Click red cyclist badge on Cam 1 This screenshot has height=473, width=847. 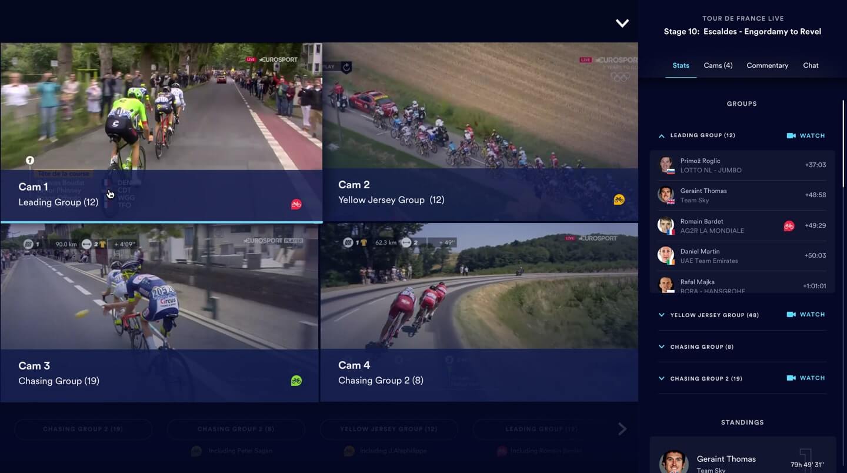[296, 204]
